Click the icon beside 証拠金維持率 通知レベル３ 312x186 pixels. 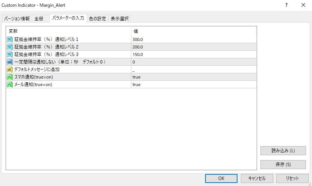(10, 54)
